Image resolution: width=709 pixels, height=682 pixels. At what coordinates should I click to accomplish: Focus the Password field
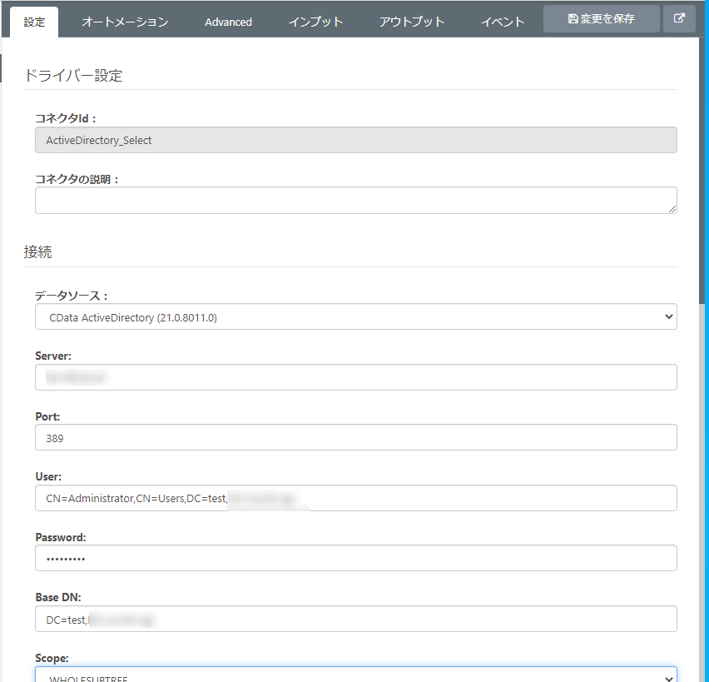tap(355, 559)
